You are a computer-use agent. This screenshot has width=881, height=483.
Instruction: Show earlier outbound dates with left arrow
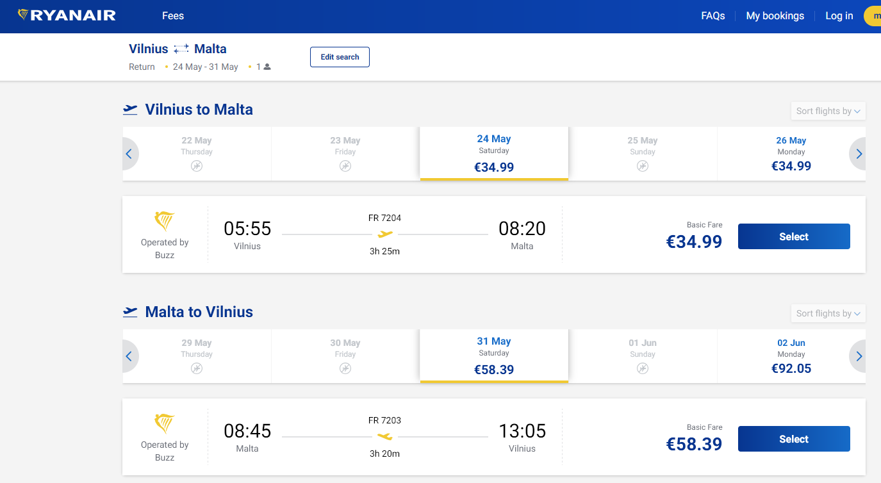129,154
